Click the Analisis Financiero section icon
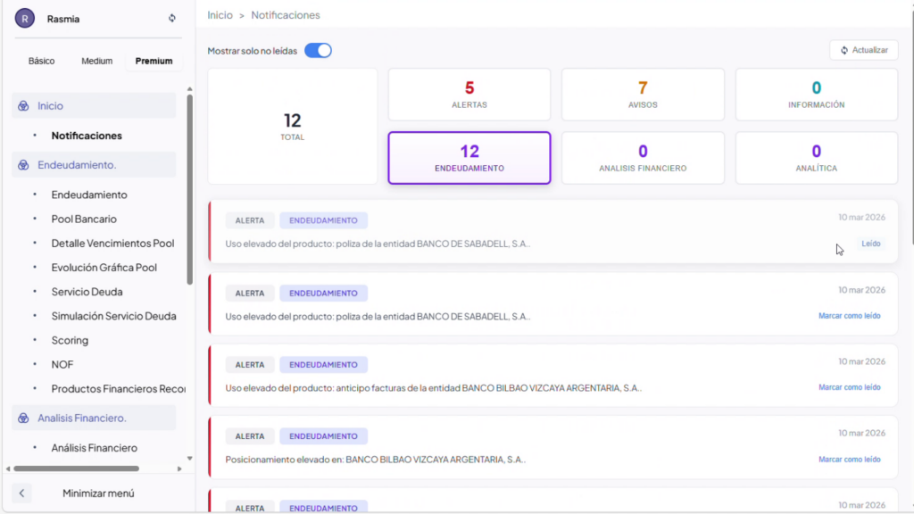This screenshot has height=514, width=914. tap(24, 418)
